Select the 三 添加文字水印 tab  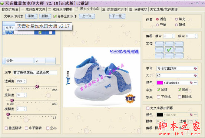click(87, 9)
